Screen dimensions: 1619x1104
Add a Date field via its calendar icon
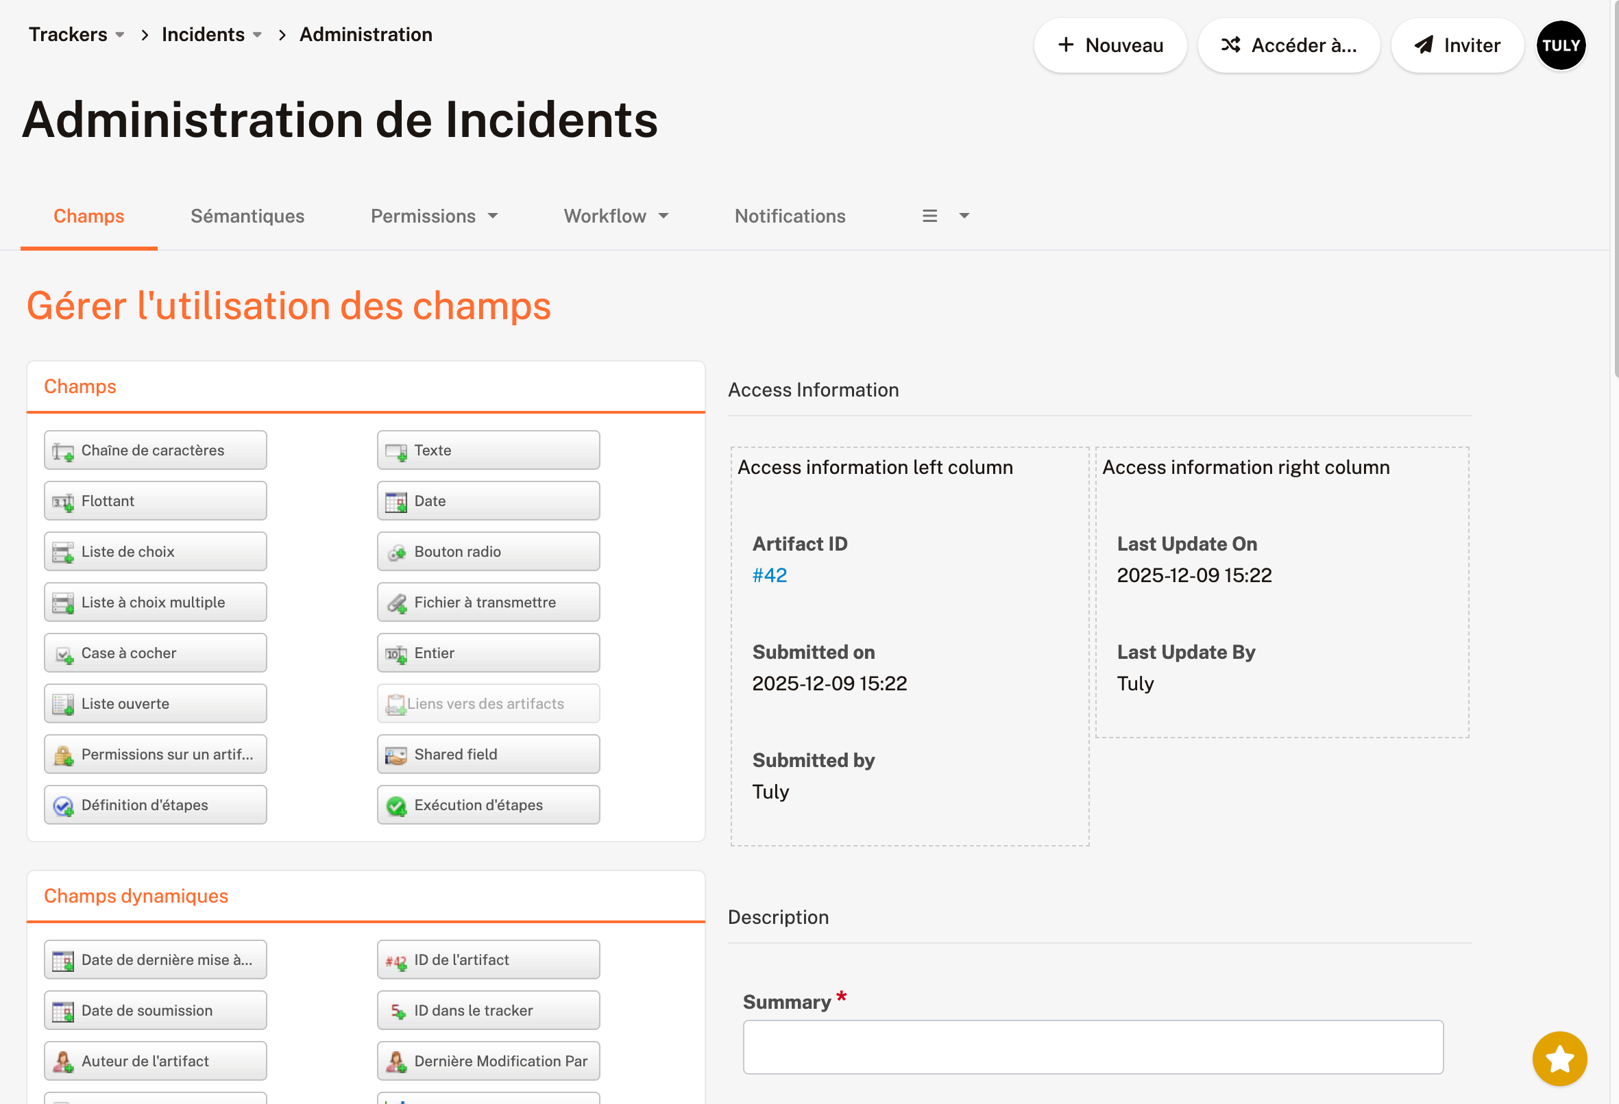point(395,502)
